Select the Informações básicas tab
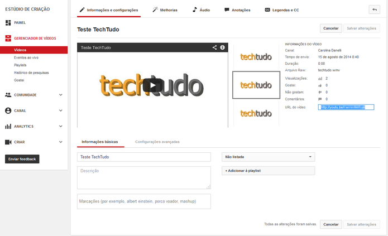Image resolution: width=388 pixels, height=236 pixels. 100,142
